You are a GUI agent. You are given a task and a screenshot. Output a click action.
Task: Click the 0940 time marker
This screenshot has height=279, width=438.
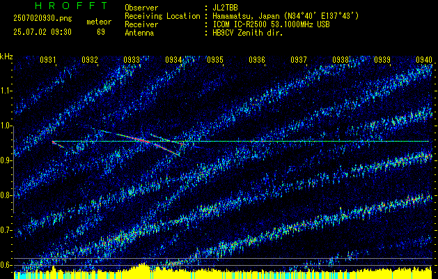pos(424,59)
